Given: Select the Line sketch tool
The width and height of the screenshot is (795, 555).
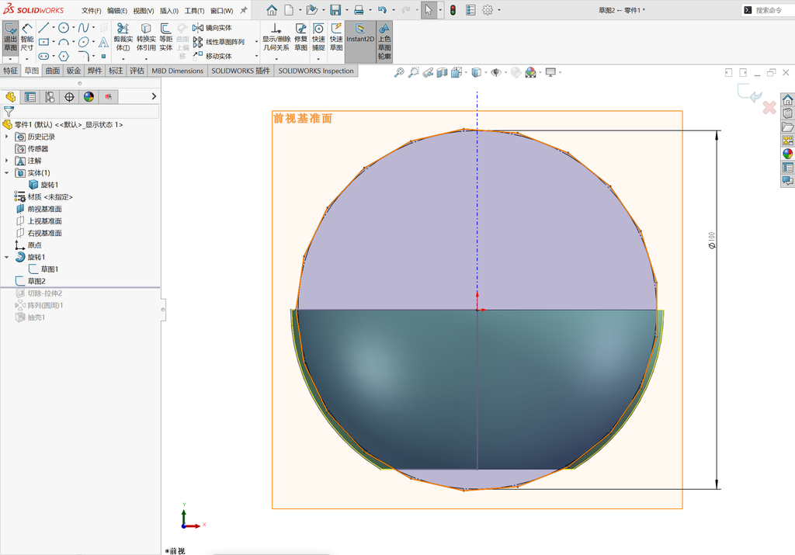Looking at the screenshot, I should pyautogui.click(x=43, y=27).
